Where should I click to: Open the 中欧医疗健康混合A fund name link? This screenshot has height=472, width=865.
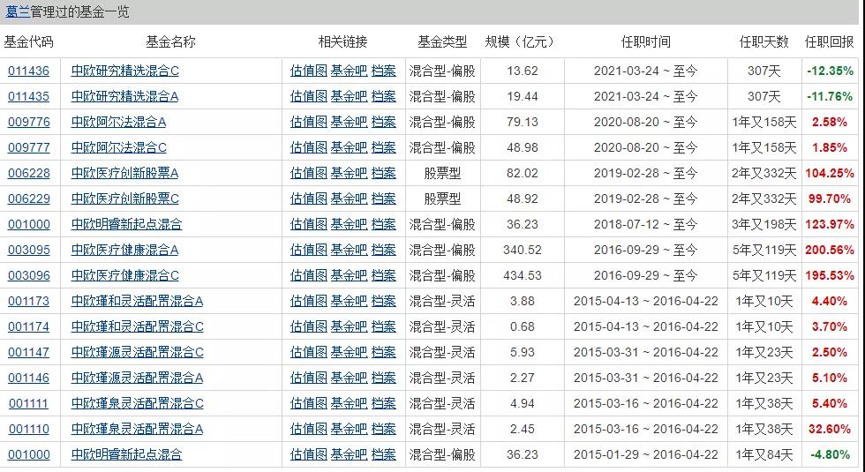125,250
